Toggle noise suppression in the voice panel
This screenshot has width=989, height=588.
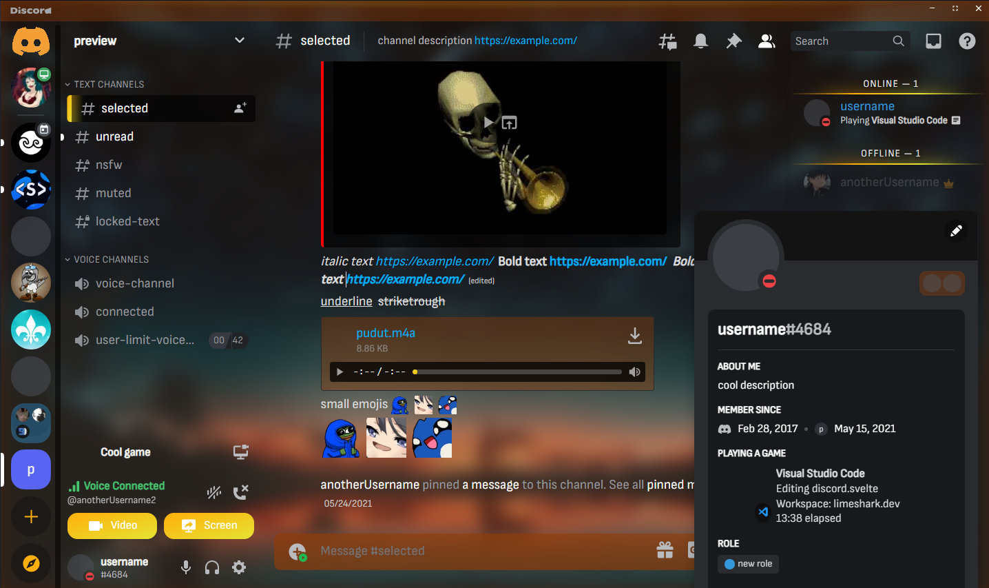214,491
